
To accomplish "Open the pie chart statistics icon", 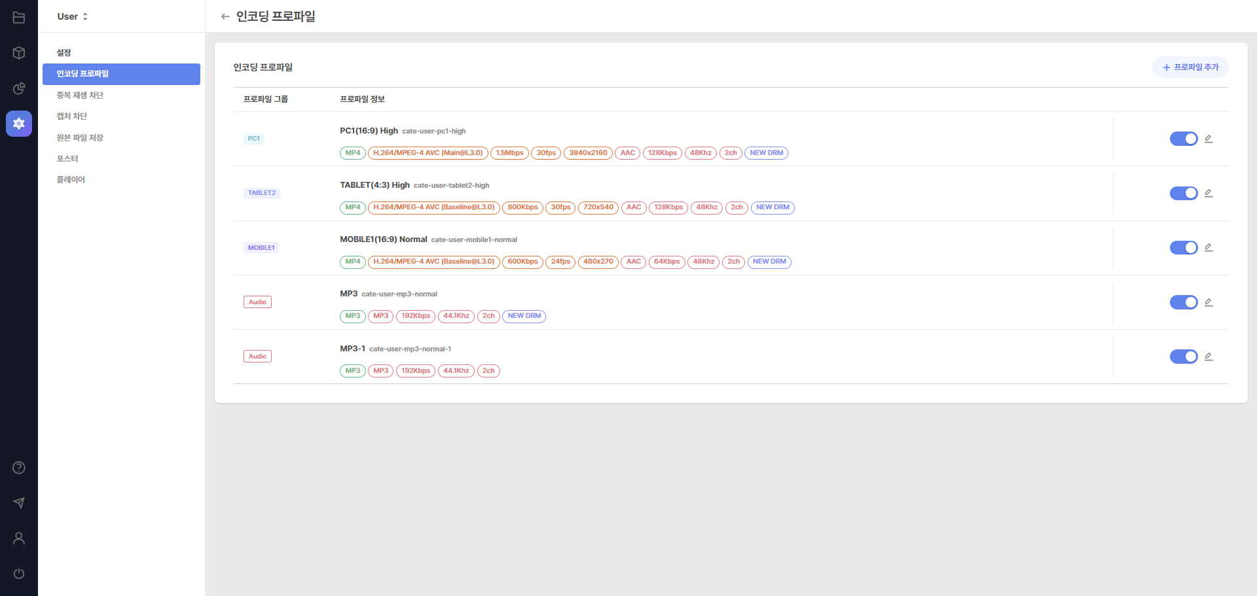I will click(x=19, y=88).
